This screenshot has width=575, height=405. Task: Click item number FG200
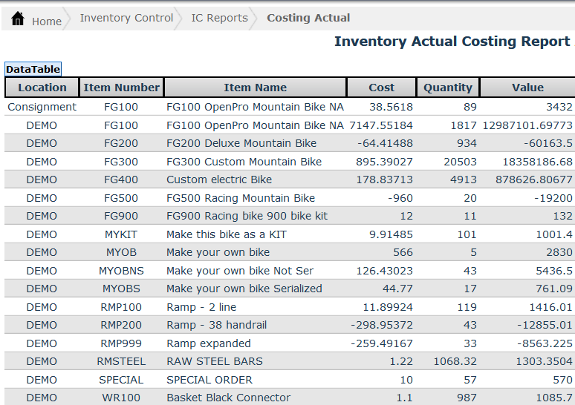click(x=121, y=143)
